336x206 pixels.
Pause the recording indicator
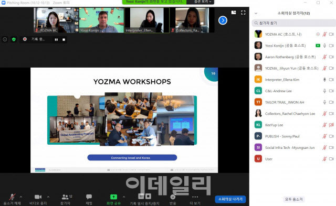(x=56, y=39)
